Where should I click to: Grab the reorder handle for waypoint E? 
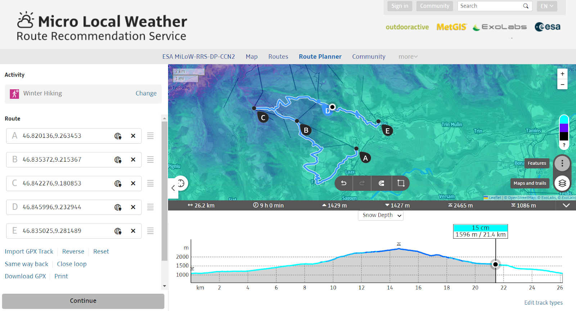coord(150,231)
